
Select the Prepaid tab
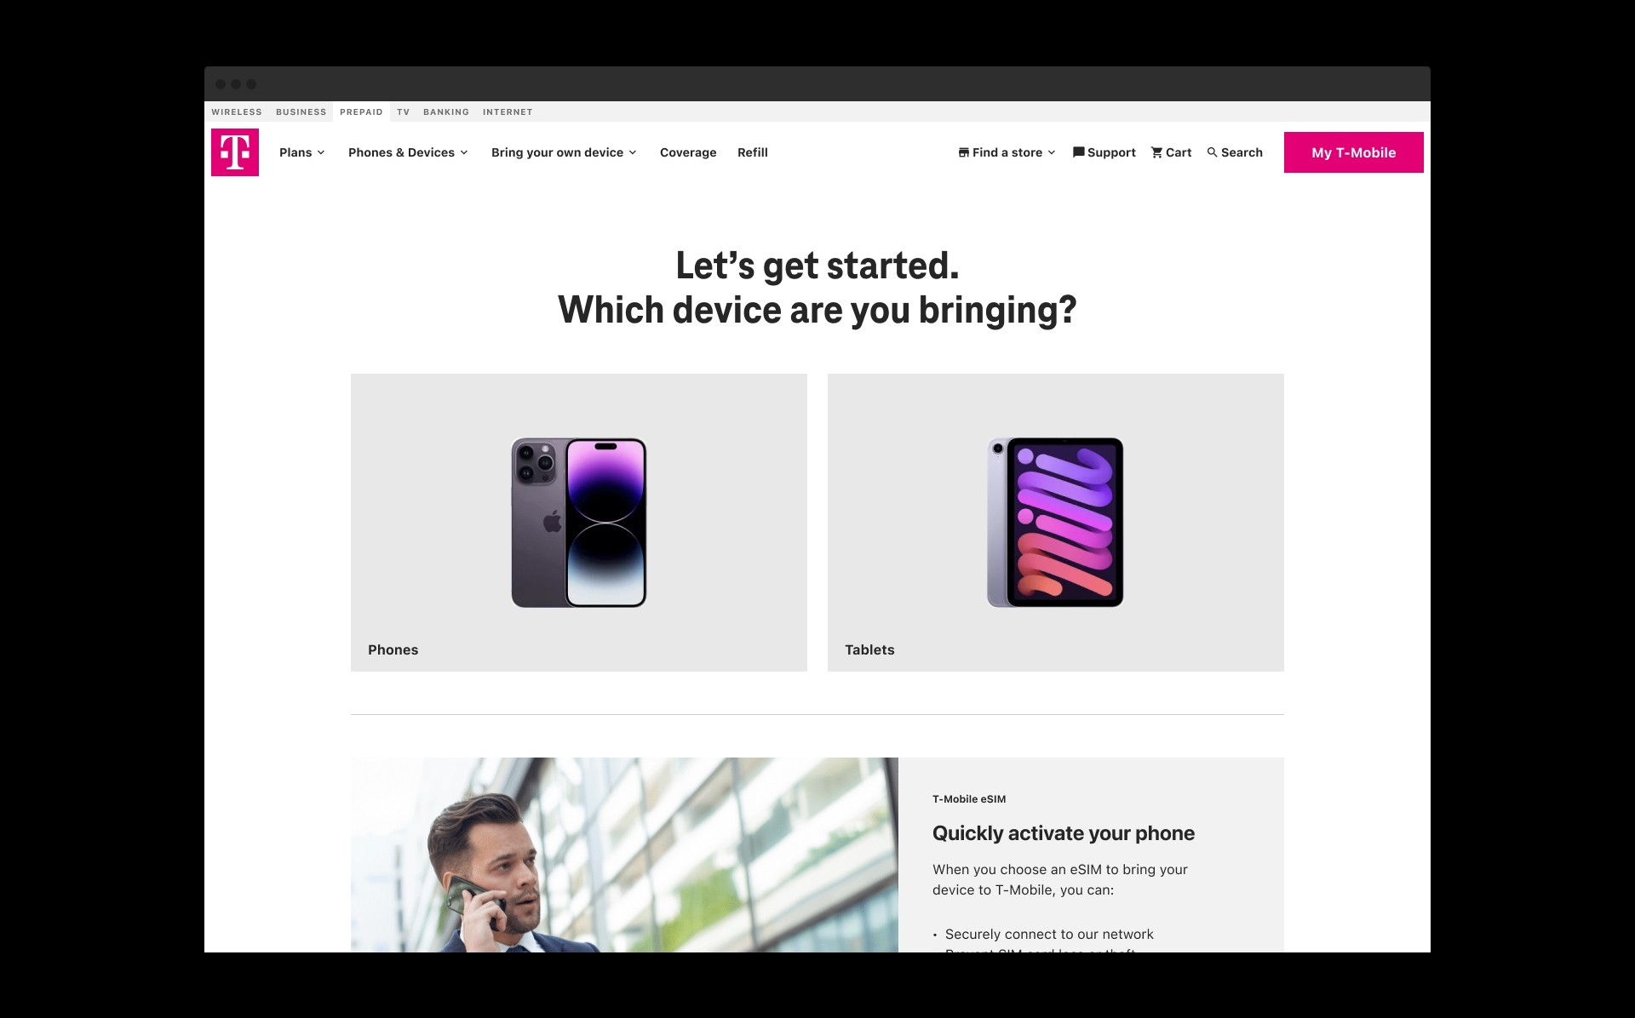(x=361, y=112)
